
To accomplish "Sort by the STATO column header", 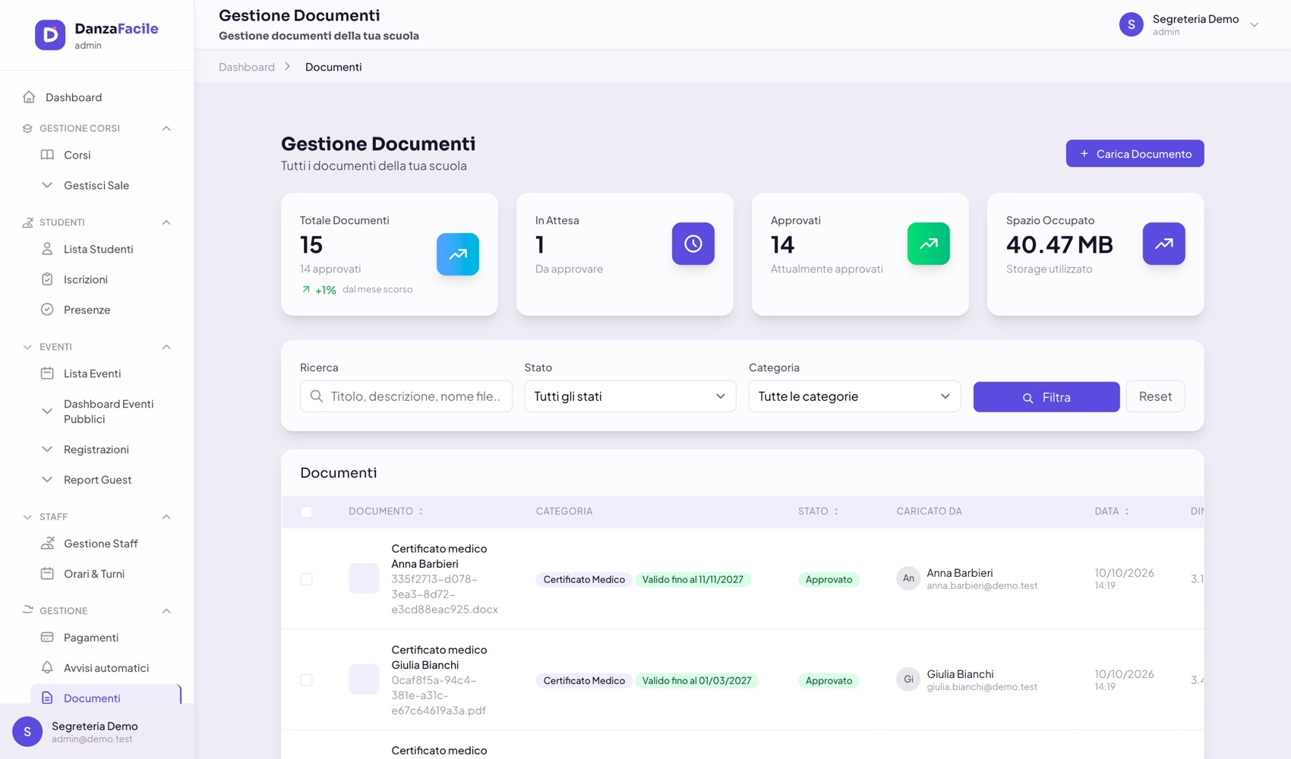I will click(819, 512).
